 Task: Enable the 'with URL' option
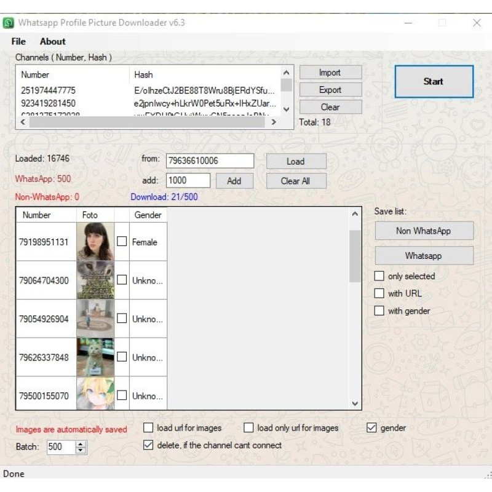[379, 293]
